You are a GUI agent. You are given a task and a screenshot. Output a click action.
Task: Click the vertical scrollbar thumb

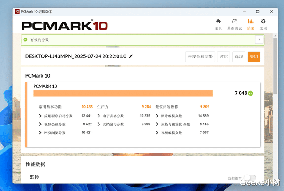pos(275,66)
